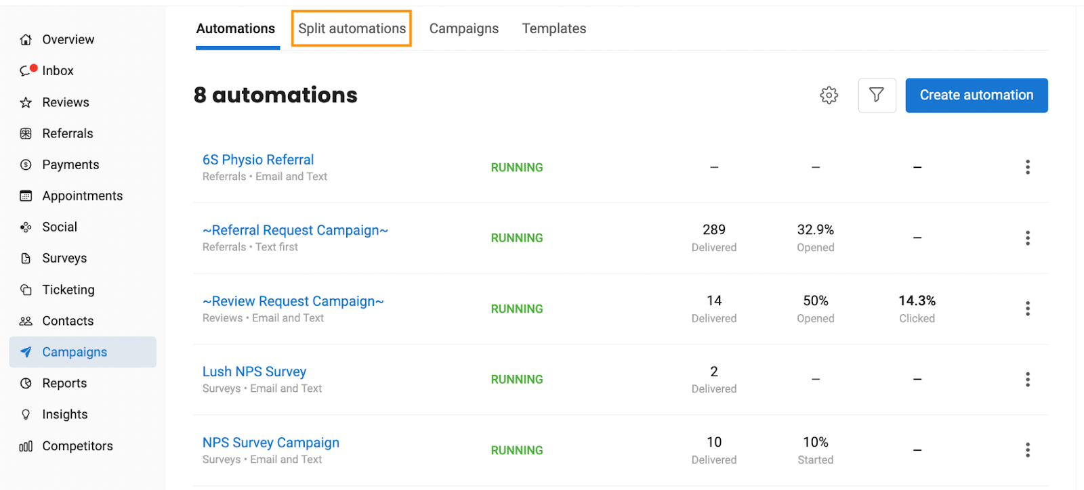
Task: Open Inbox with the red notification dot
Action: click(57, 70)
